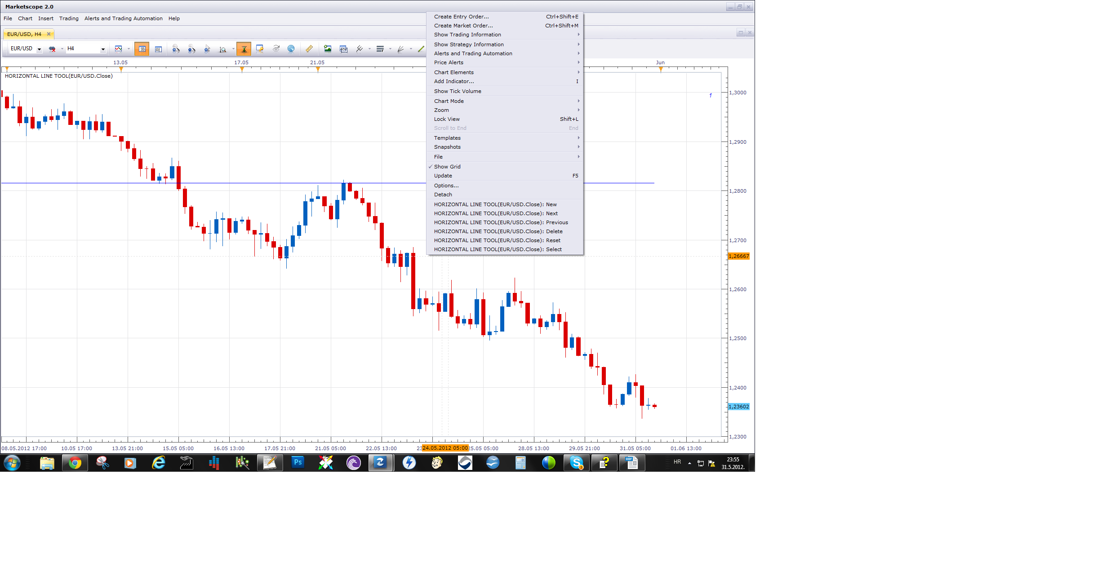Select HORIZONTAL LINE TOOL: New entry
The height and width of the screenshot is (571, 1102).
pos(505,204)
